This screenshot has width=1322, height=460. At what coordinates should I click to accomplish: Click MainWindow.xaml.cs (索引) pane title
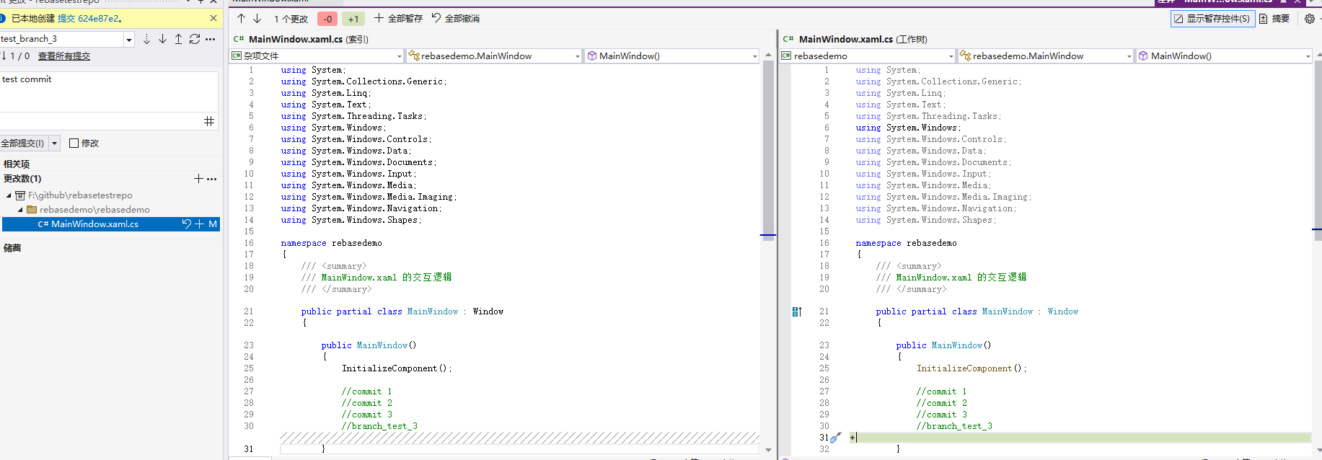[309, 39]
